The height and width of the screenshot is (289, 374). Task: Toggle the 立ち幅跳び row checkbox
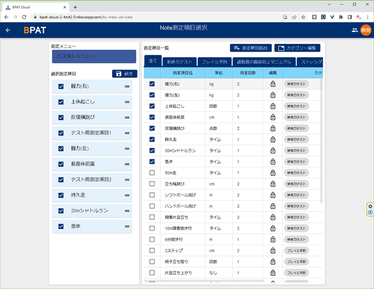[152, 184]
